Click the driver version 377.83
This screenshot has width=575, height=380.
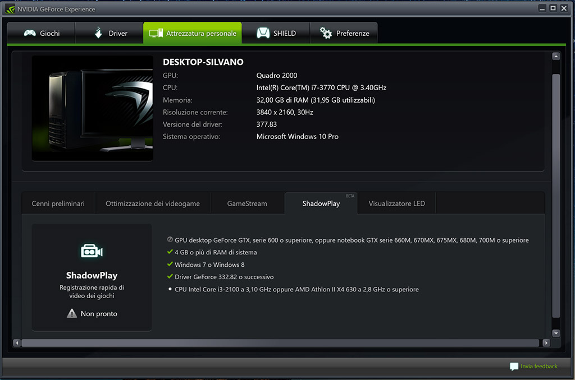(x=267, y=124)
